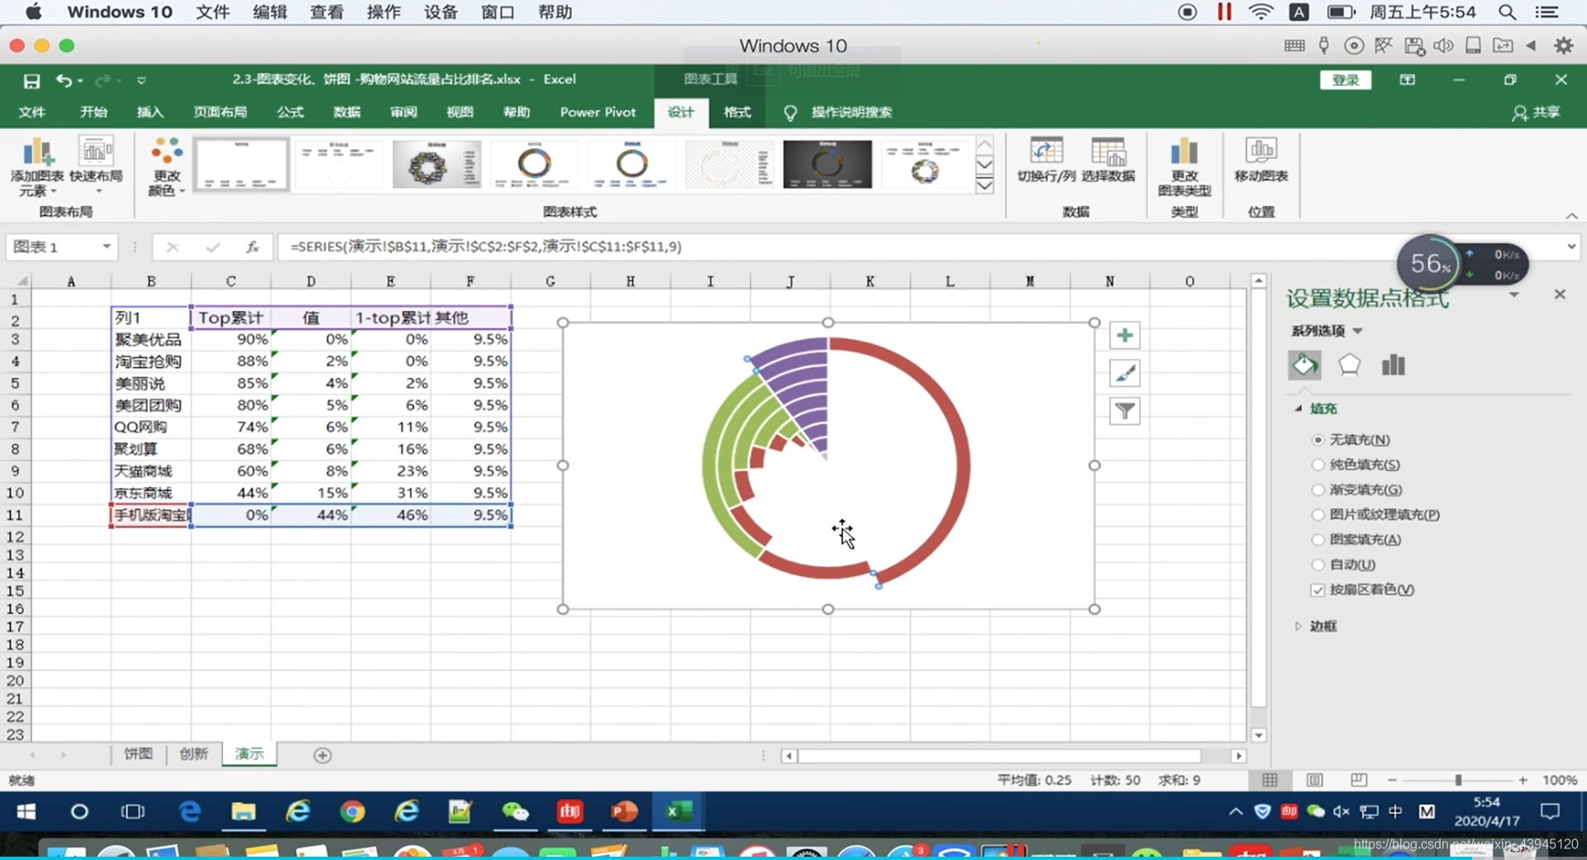Screen dimensions: 1587x860
Task: Open the Series Options (系列选项) dropdown
Action: [x=1357, y=331]
